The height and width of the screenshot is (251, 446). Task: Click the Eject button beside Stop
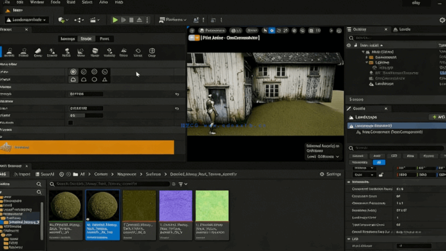tap(139, 20)
